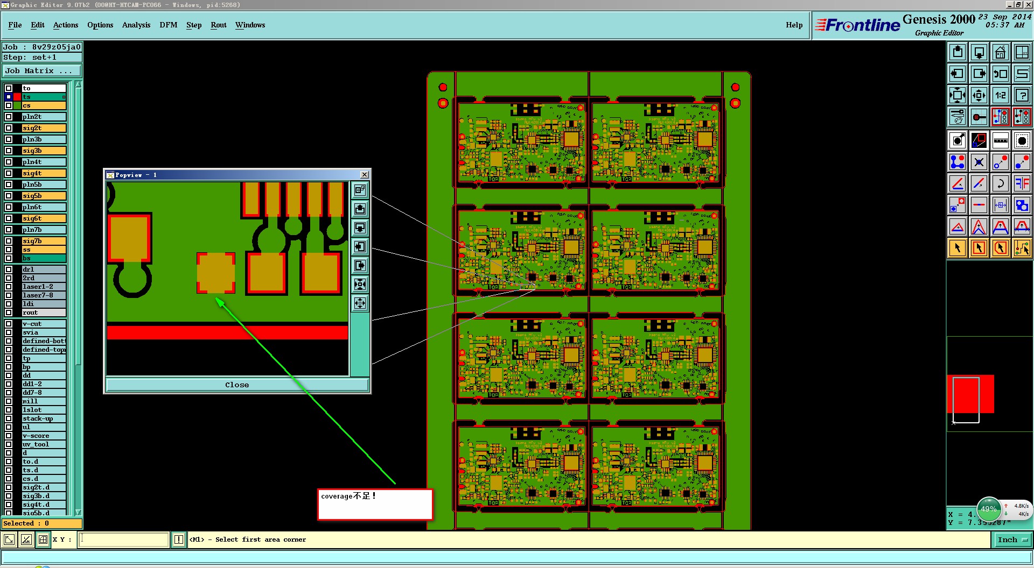Toggle display checkbox for layer sig4t
This screenshot has width=1034, height=568.
pos(9,173)
